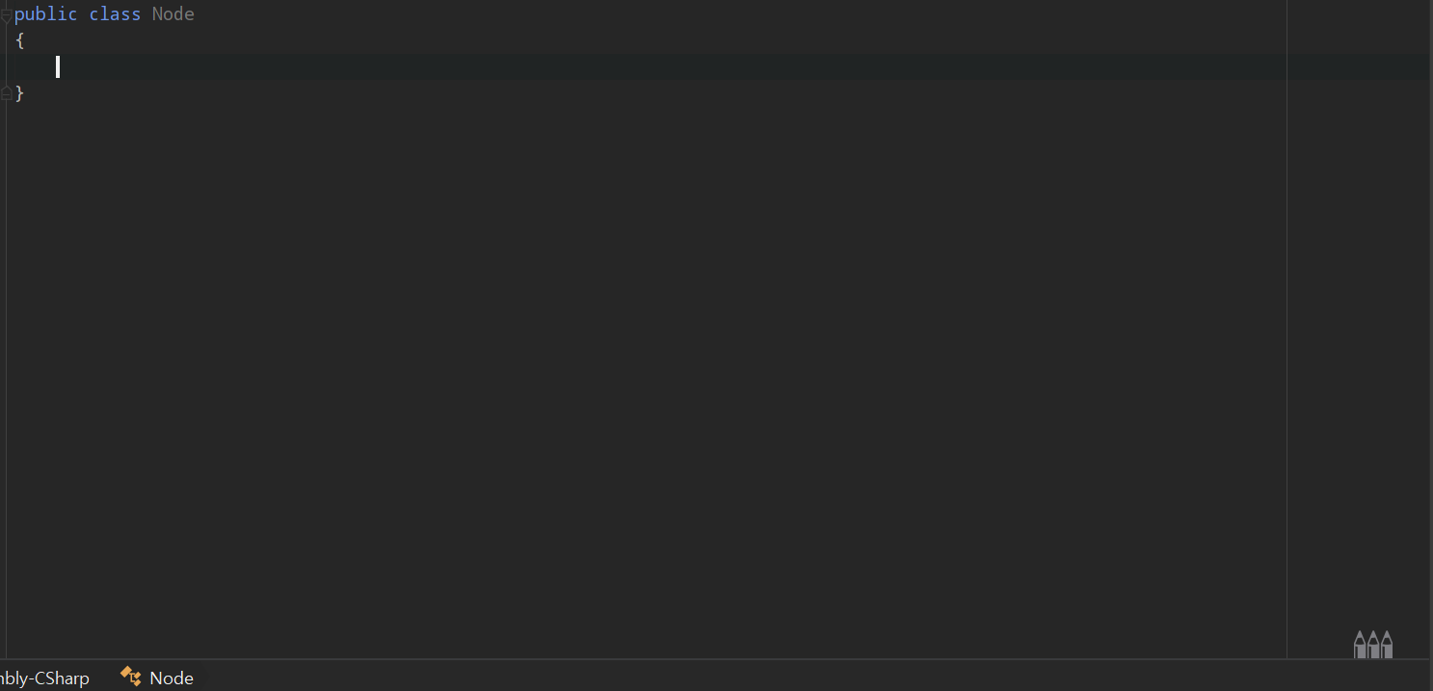Click the opening curly brace

coord(19,40)
